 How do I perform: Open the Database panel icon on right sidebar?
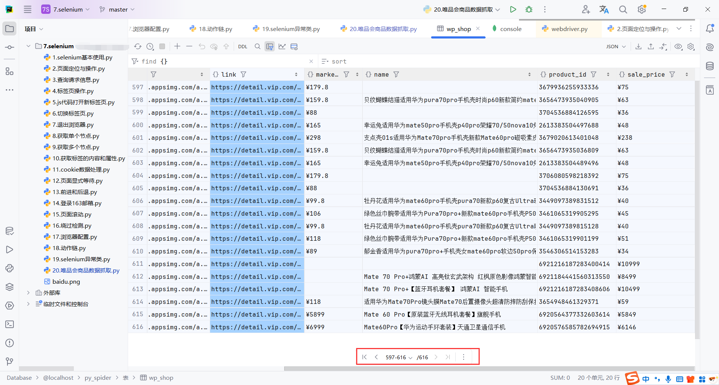[x=710, y=66]
